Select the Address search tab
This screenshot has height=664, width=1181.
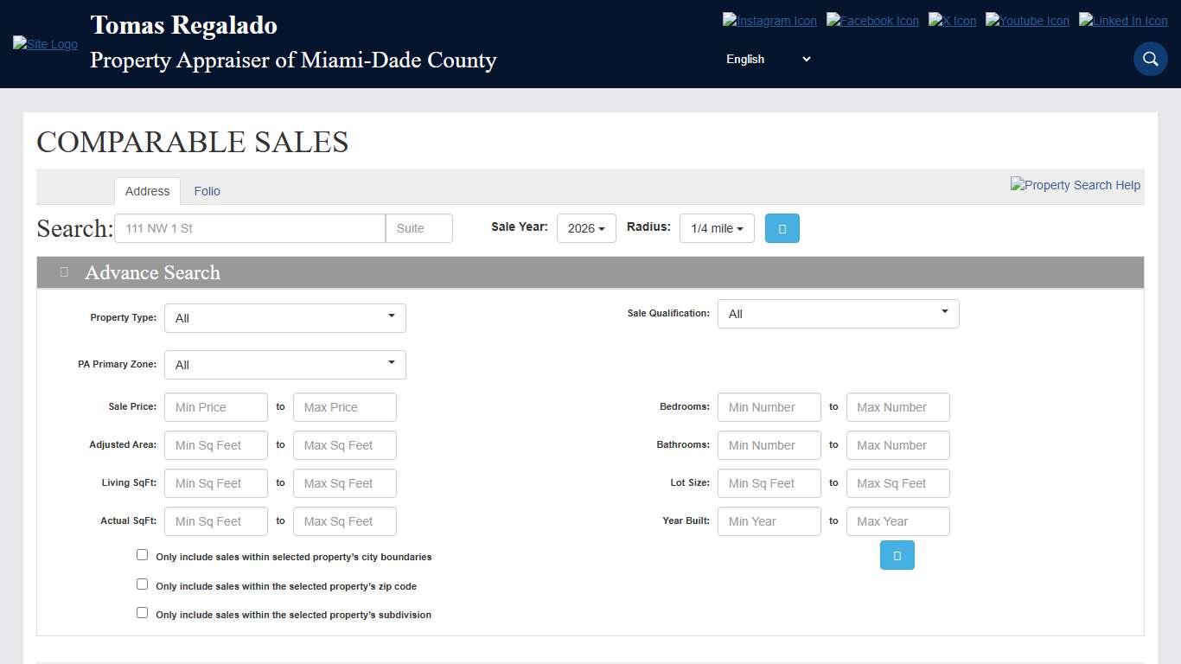point(147,191)
